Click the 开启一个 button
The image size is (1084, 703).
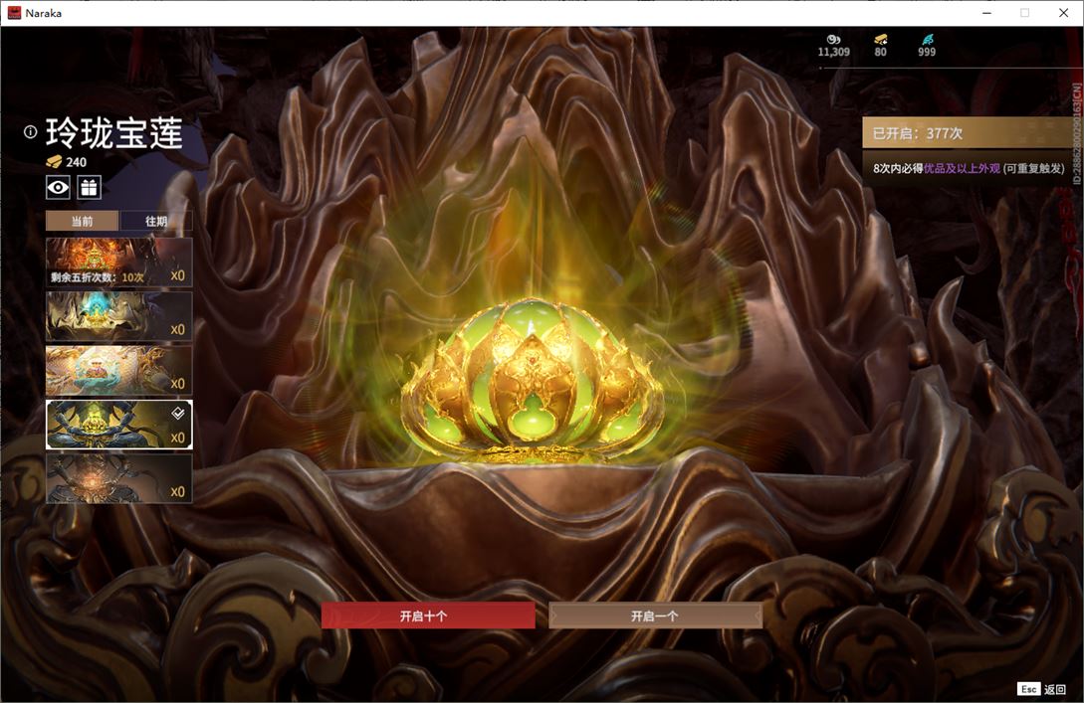(655, 615)
